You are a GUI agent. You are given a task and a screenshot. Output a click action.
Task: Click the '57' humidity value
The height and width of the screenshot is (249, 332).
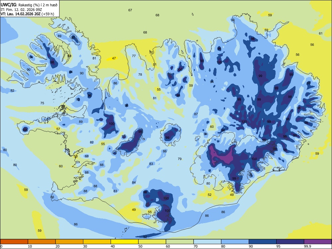(58, 129)
